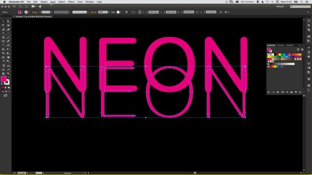312x175 pixels.
Task: Click the New Color Group folder icon
Action: pos(292,92)
